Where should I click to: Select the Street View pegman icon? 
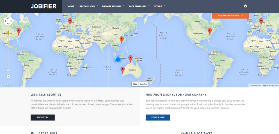pos(8,33)
